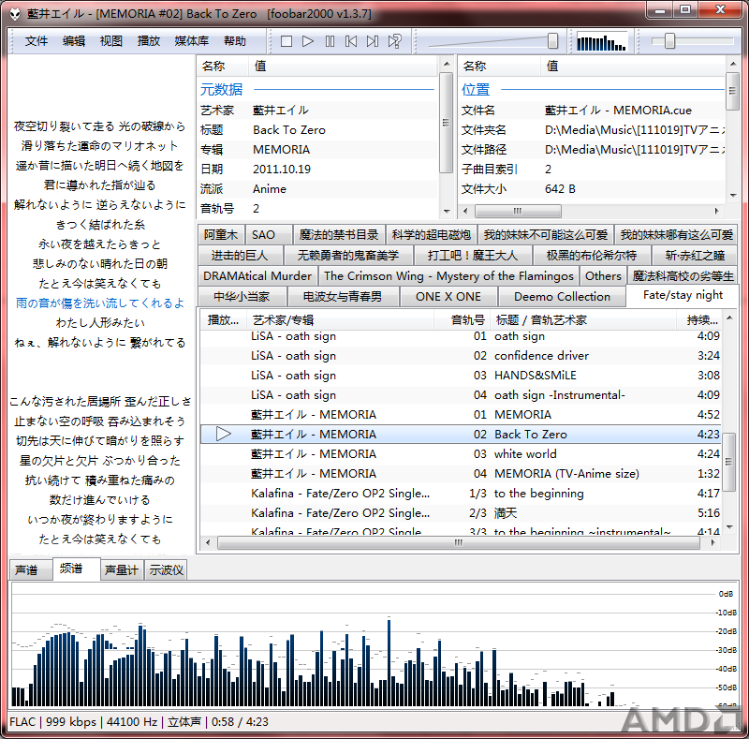This screenshot has height=739, width=749.
Task: Open the 魔法科高校的劣等生 tab
Action: [x=683, y=275]
